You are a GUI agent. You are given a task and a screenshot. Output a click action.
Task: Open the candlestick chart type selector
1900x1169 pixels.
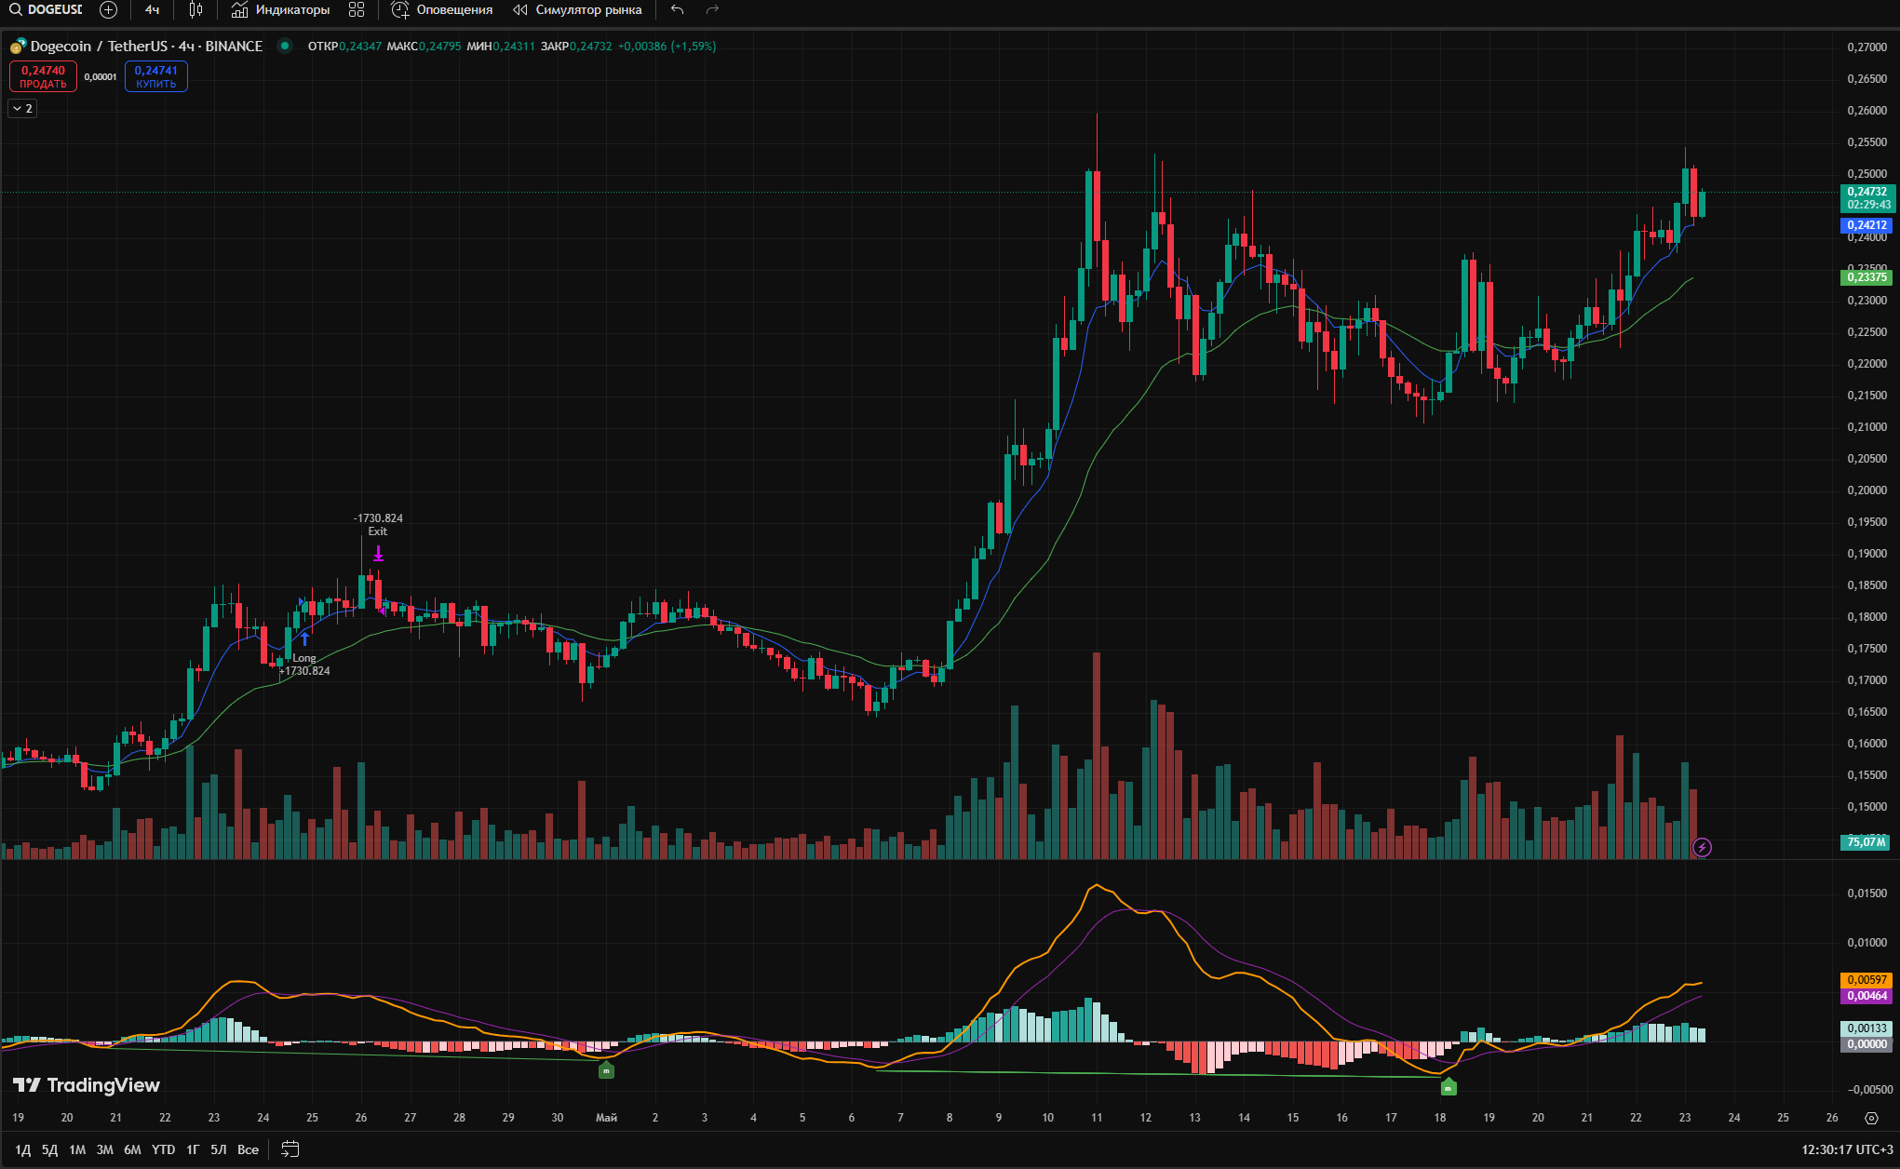click(x=195, y=10)
